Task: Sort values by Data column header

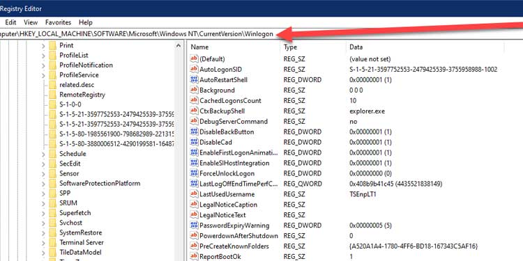Action: pos(425,47)
